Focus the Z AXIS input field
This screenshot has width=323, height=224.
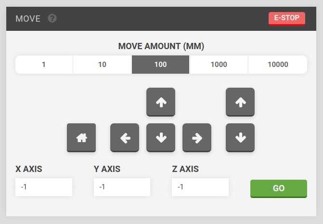click(x=200, y=187)
